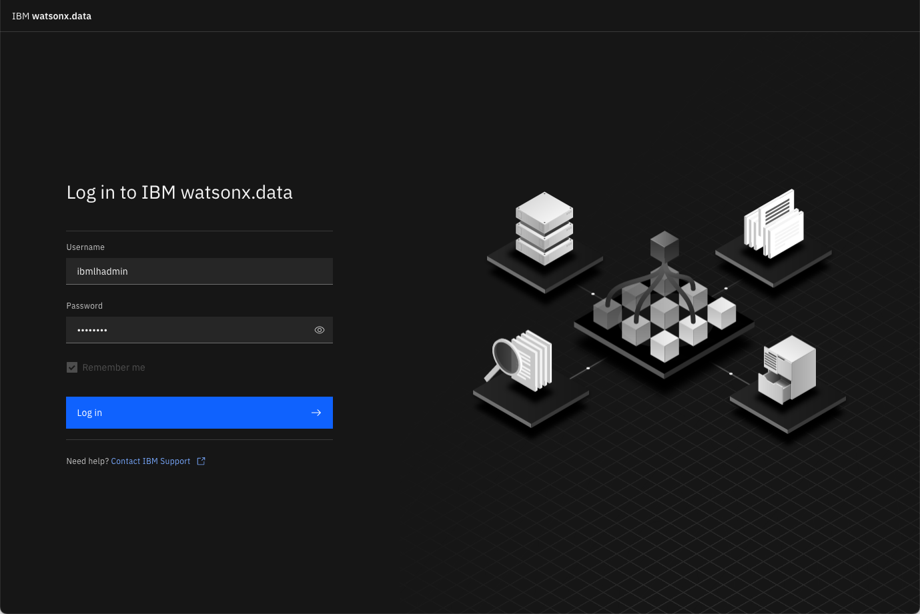This screenshot has width=920, height=614.
Task: Toggle the Remember me checkbox
Action: [x=72, y=367]
